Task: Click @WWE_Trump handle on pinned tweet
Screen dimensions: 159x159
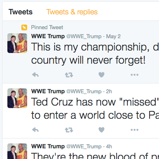Action: [x=84, y=37]
